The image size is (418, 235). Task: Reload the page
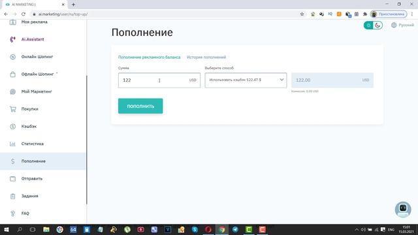(x=24, y=14)
